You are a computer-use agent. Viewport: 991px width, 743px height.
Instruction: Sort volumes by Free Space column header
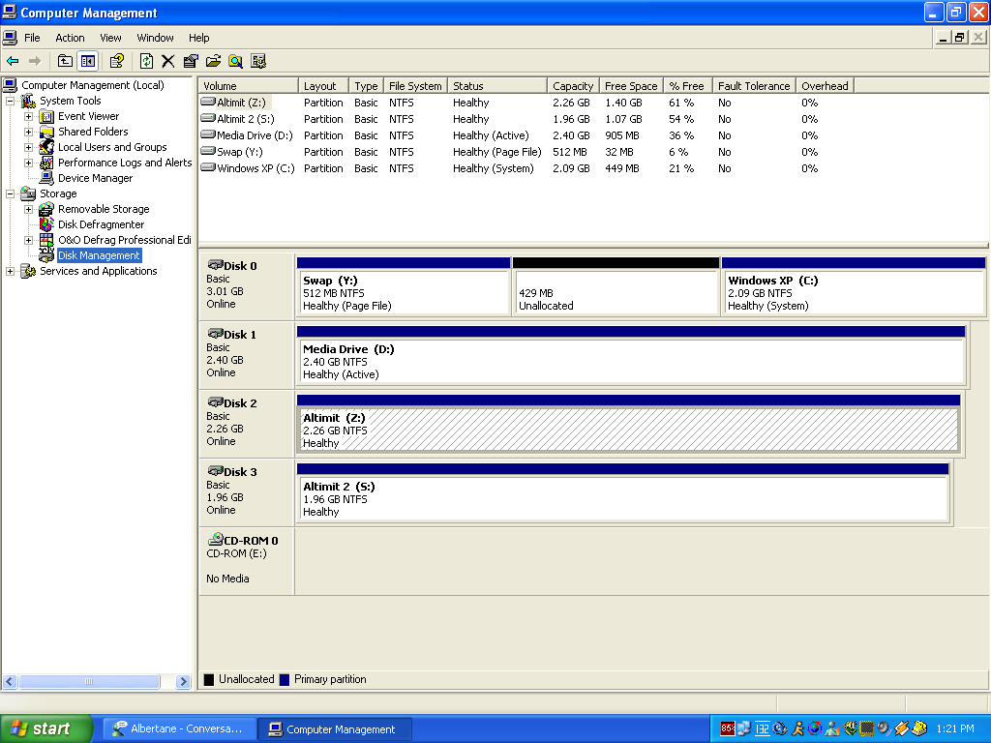[x=631, y=86]
